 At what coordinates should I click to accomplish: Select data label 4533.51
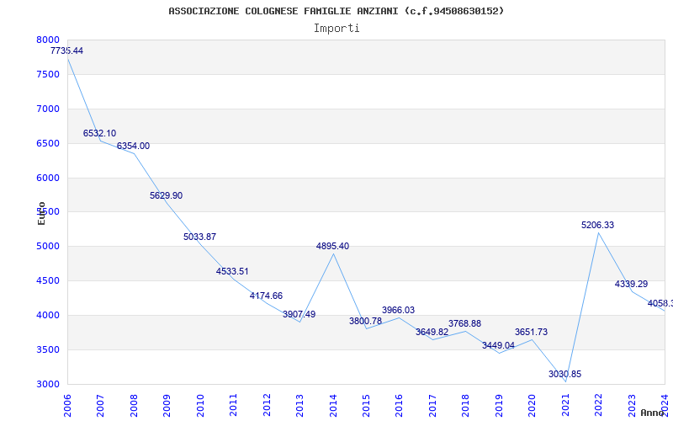232,271
